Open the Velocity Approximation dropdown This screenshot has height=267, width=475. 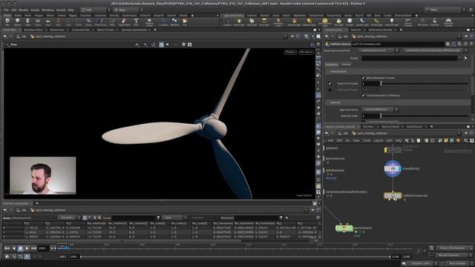380,110
